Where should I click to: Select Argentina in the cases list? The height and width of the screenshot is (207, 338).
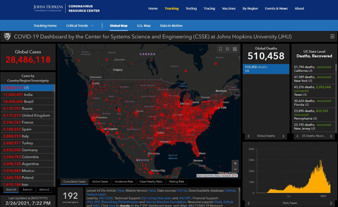[x=27, y=163]
